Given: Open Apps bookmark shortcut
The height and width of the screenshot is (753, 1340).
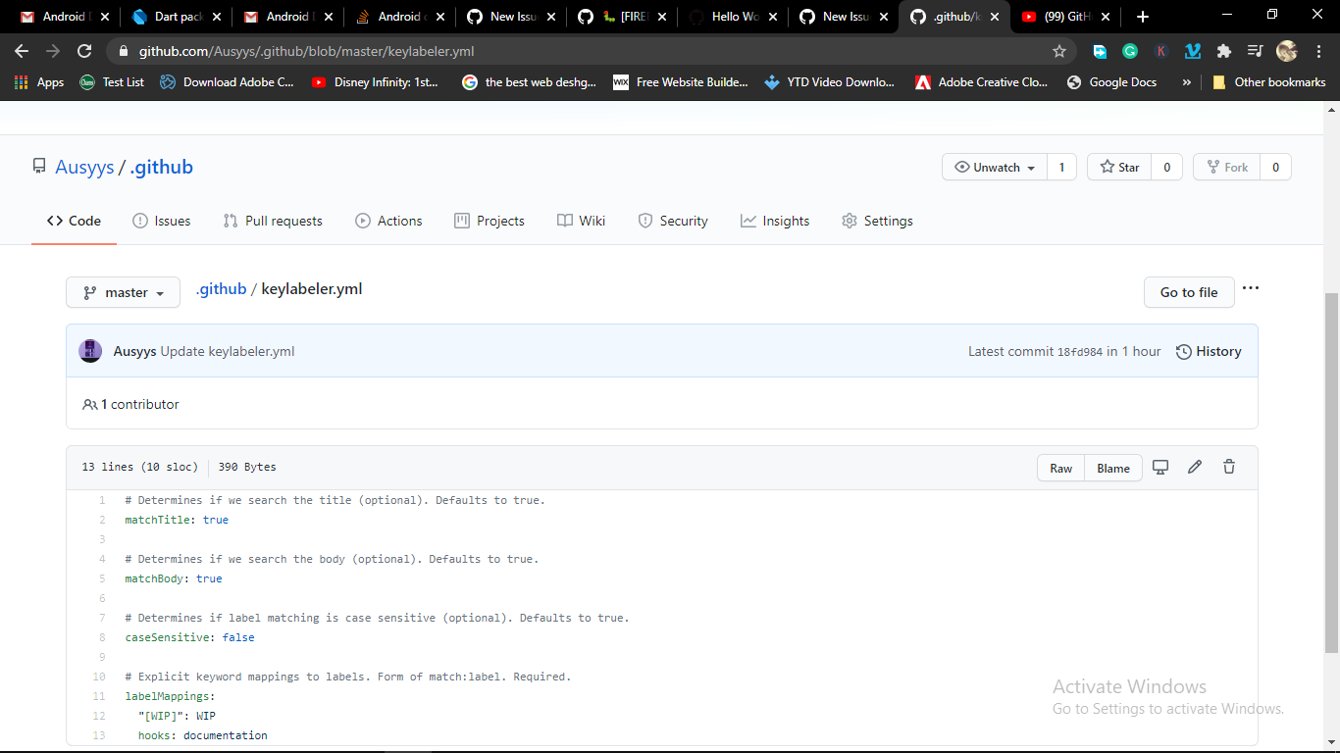Looking at the screenshot, I should coord(39,82).
